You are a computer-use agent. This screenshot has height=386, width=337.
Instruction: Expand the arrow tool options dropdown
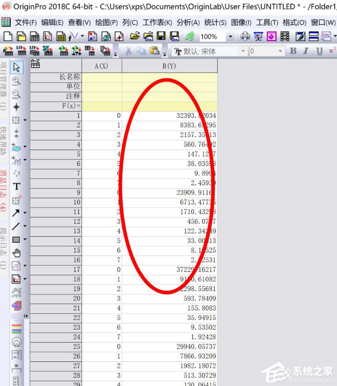pyautogui.click(x=25, y=212)
